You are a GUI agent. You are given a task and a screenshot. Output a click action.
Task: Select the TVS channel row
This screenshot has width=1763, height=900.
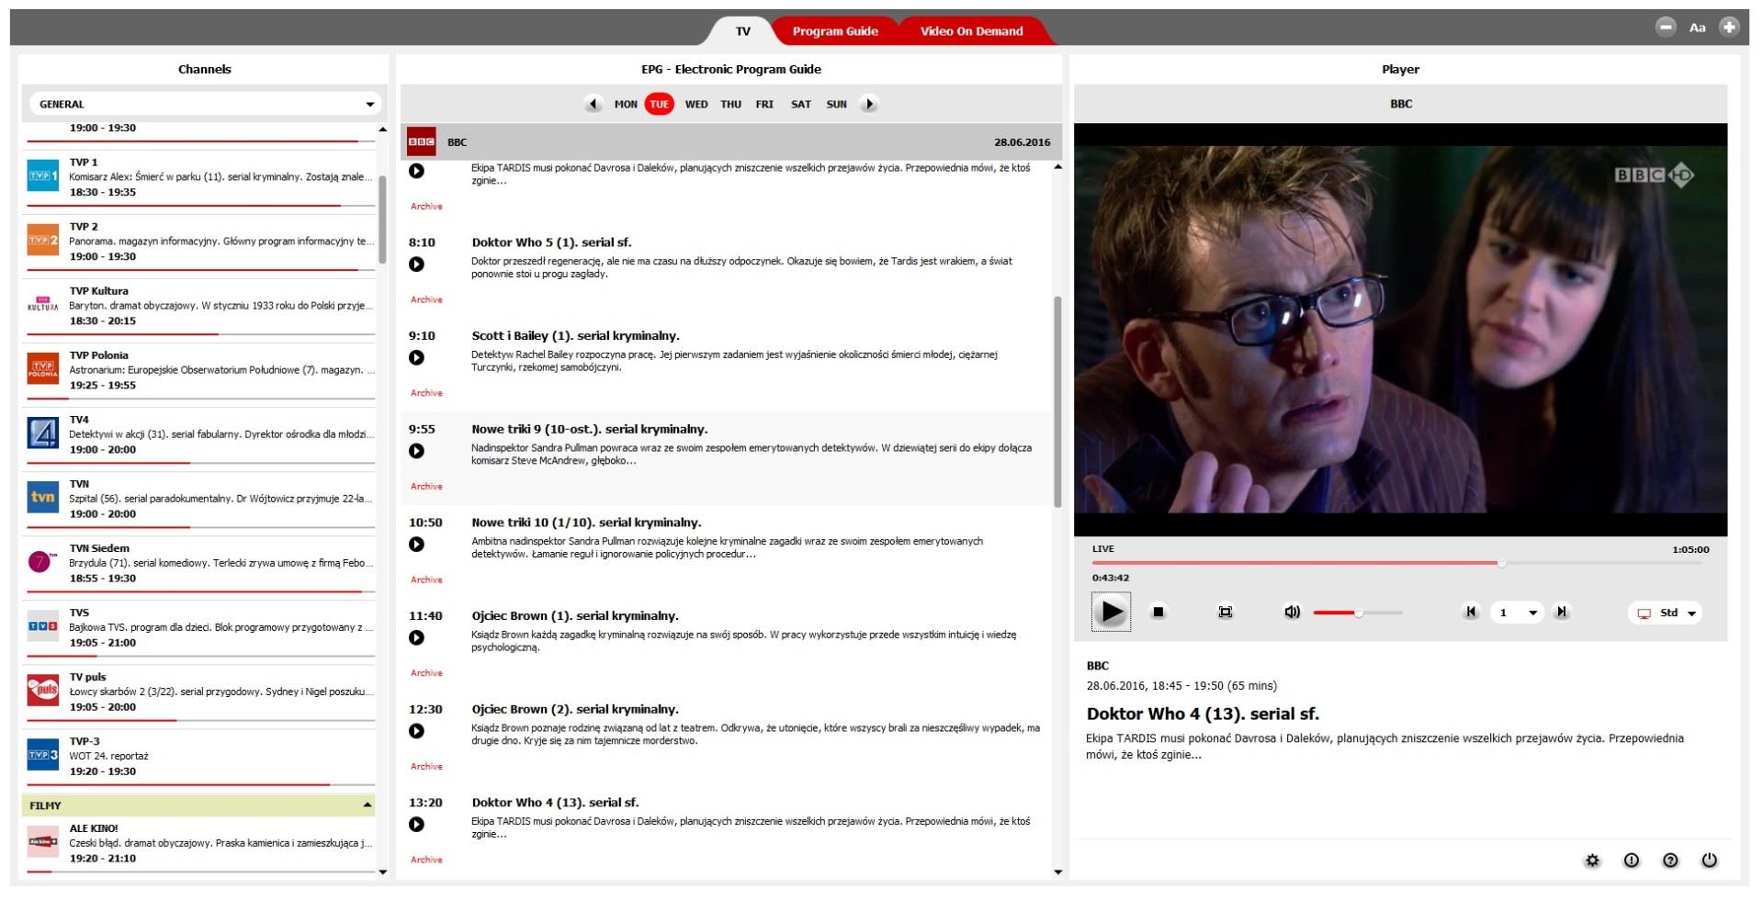pos(198,627)
